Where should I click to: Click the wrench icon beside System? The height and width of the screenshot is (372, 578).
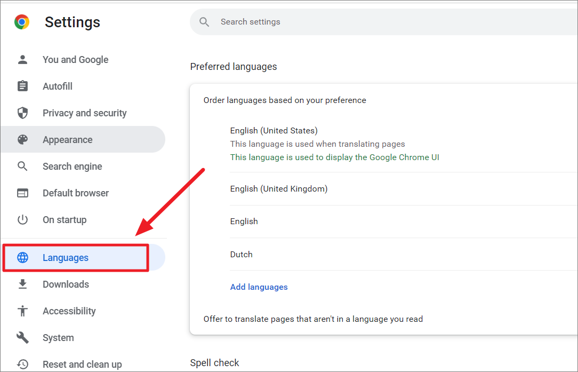22,338
